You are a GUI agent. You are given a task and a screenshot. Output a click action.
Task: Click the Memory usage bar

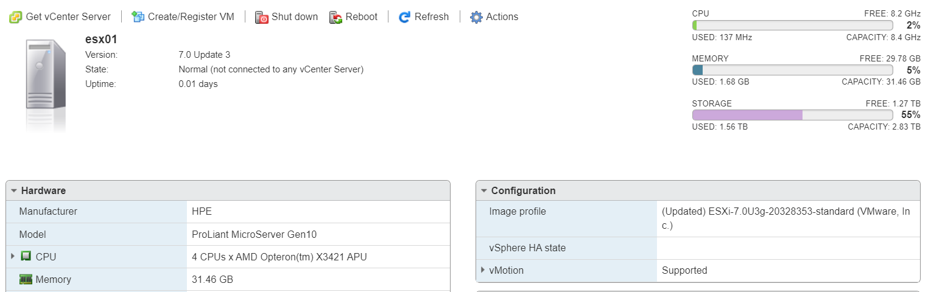coord(792,70)
